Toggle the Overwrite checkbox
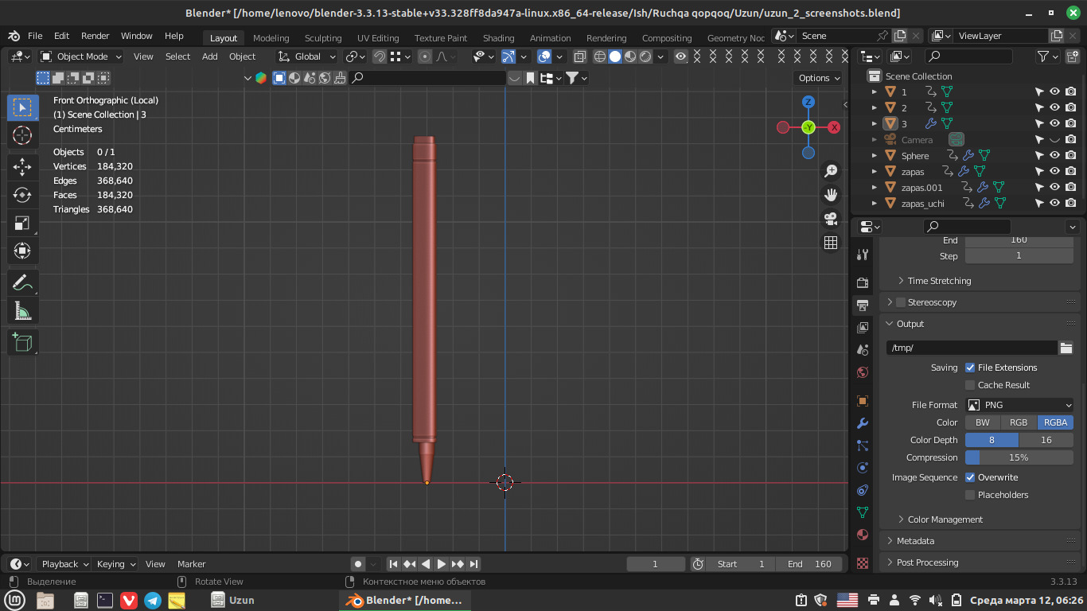 (970, 477)
